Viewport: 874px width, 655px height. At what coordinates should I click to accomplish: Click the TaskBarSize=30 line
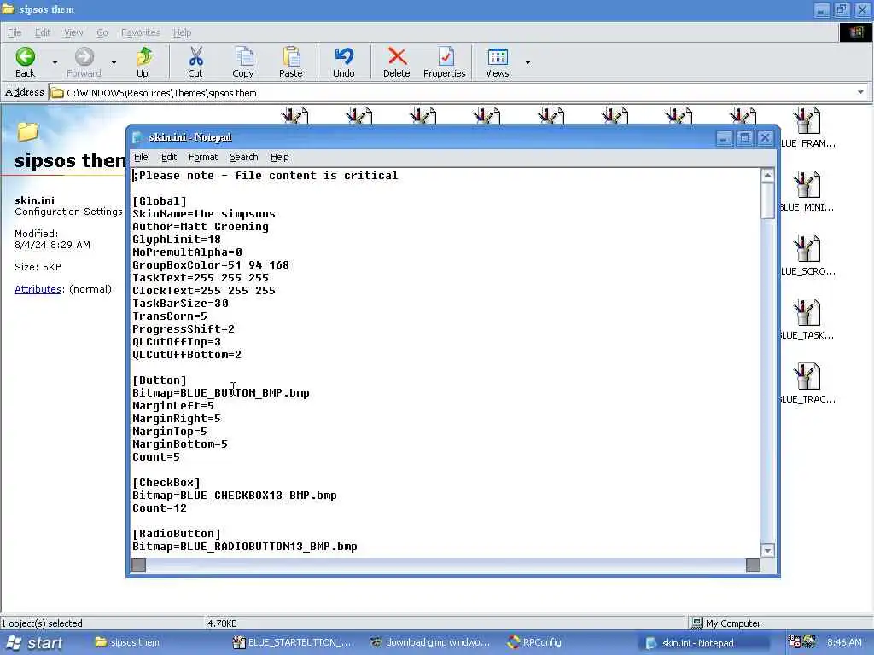point(180,304)
